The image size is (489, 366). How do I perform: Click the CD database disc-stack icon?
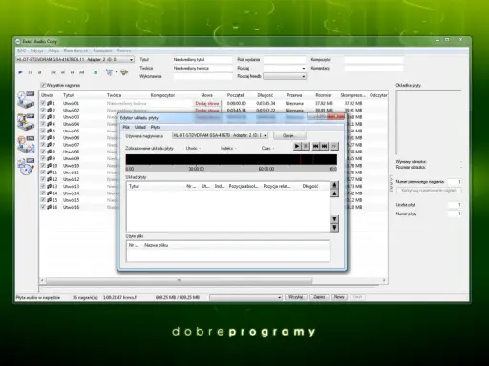(x=124, y=72)
